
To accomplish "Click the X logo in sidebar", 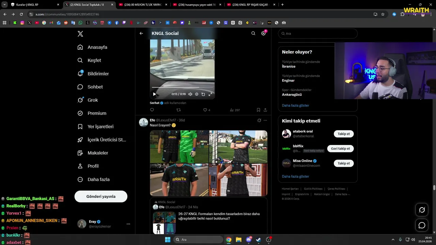I will pyautogui.click(x=80, y=34).
